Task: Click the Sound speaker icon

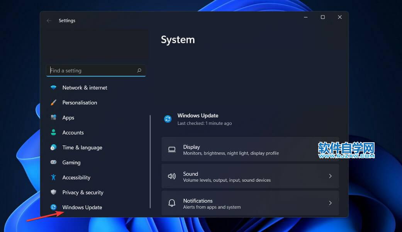Action: 172,176
